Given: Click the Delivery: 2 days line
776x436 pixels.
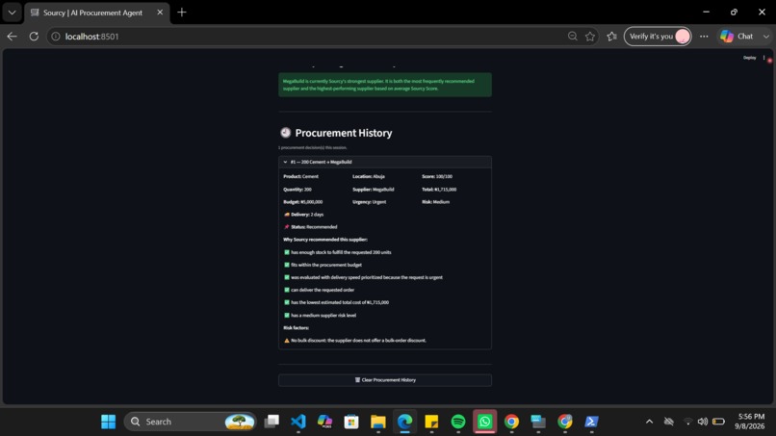Looking at the screenshot, I should (303, 215).
